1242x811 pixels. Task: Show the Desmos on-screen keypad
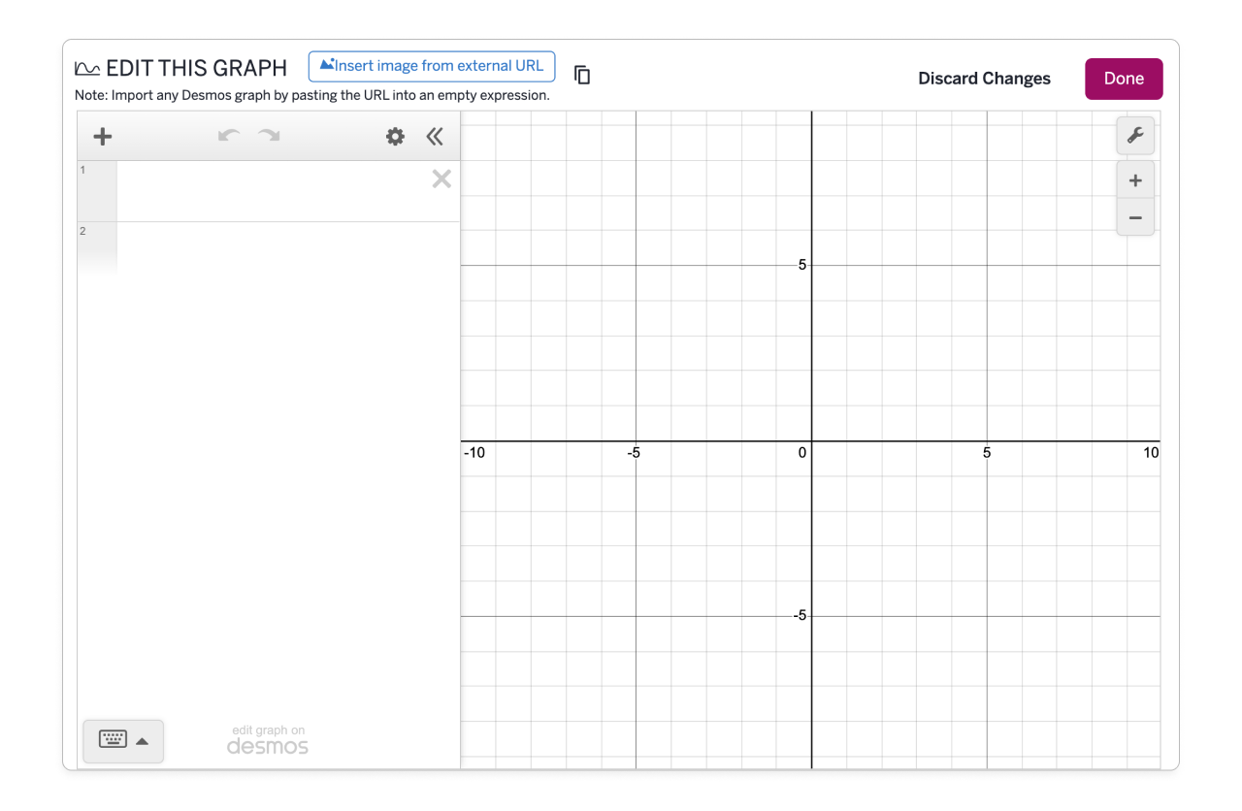point(123,741)
